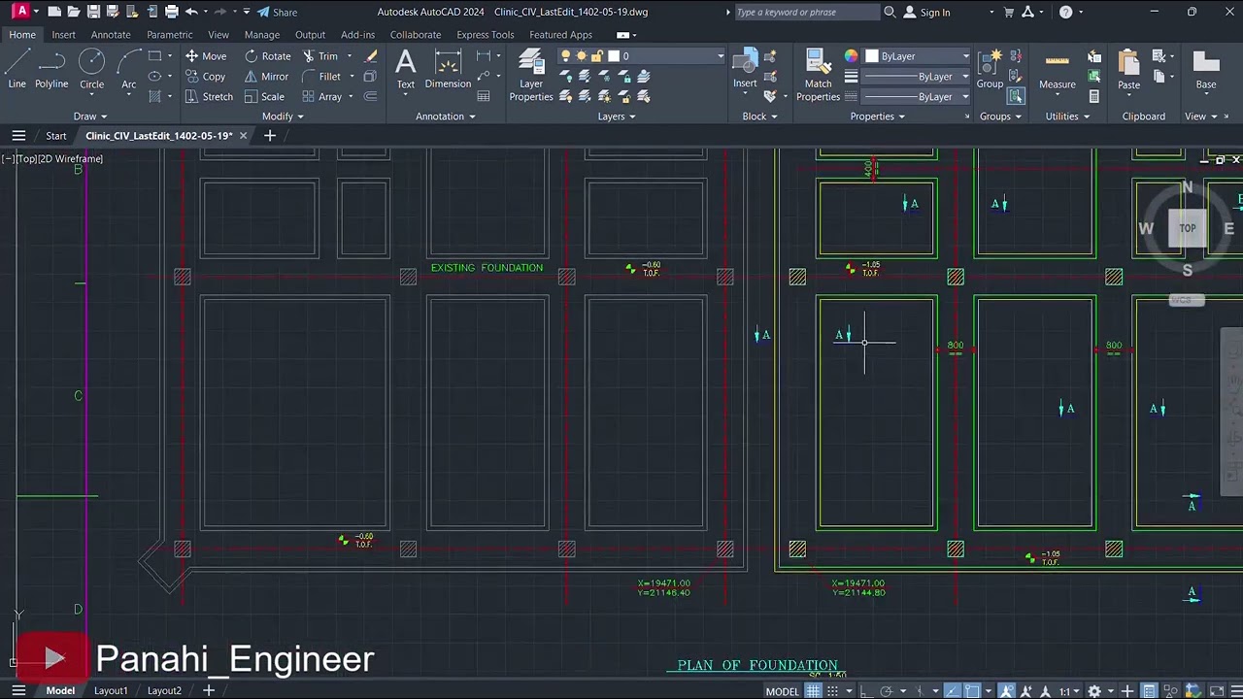Toggle polar tracking in status bar
This screenshot has width=1243, height=699.
(x=886, y=691)
